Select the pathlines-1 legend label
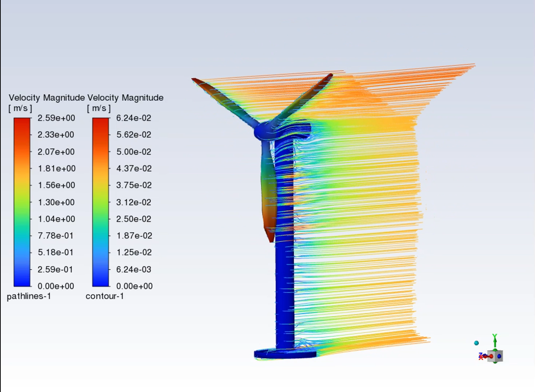Image resolution: width=535 pixels, height=392 pixels. [29, 296]
